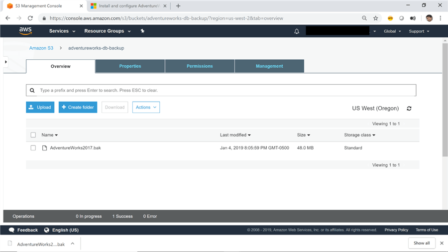Viewport: 448px width, 252px height.
Task: Click the '1 Success' operations status
Action: [122, 216]
